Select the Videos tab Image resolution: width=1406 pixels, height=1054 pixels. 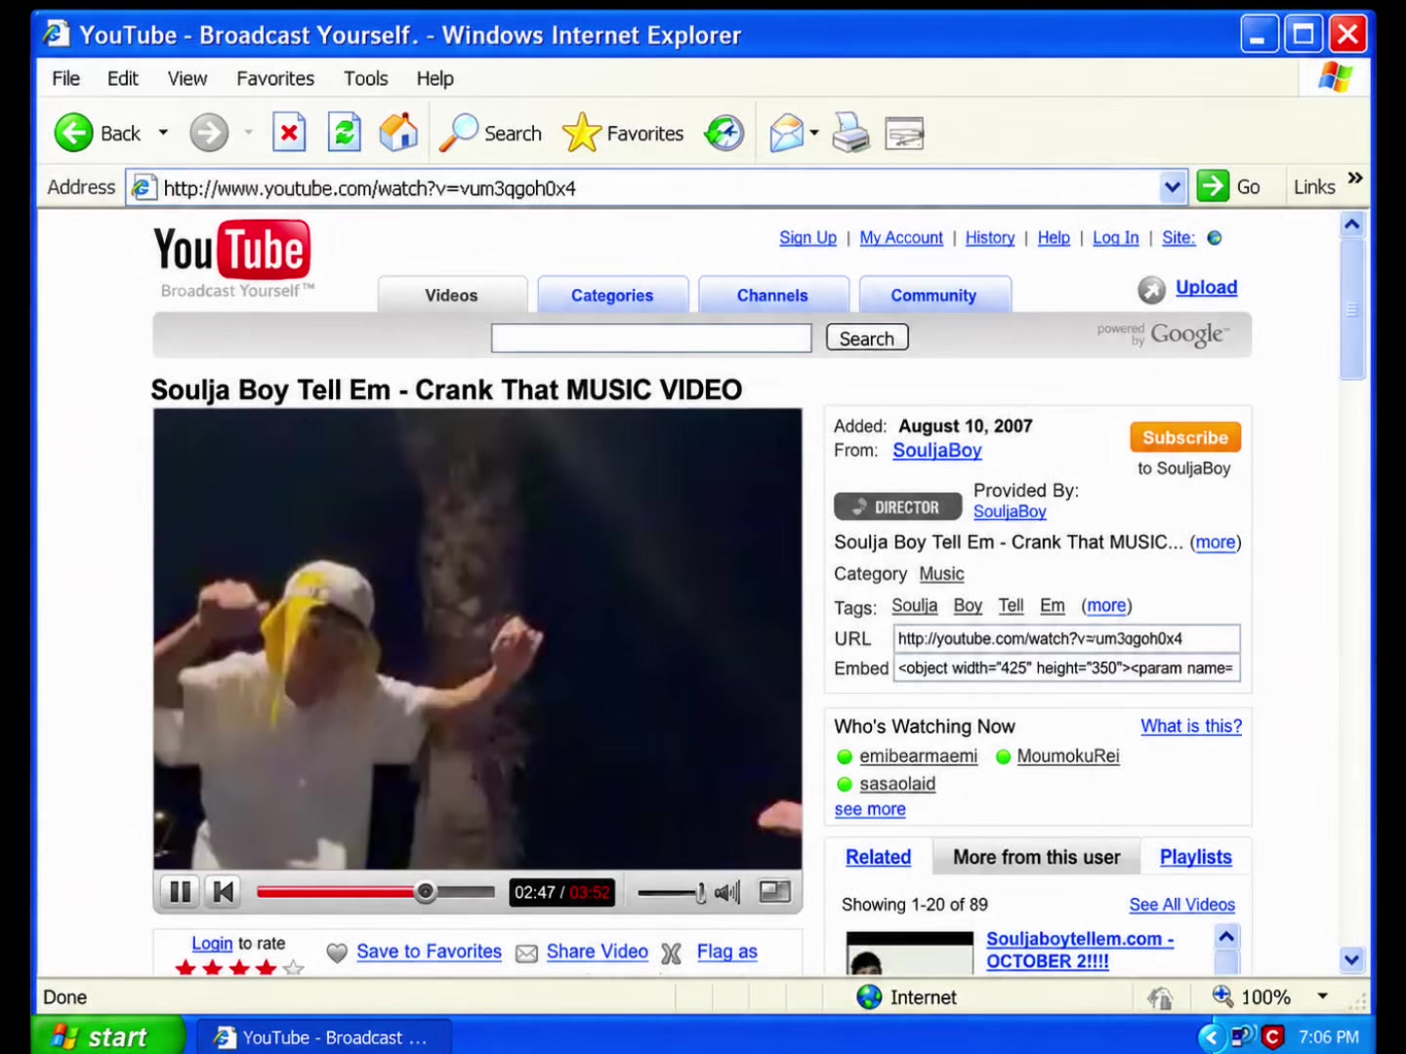coord(451,295)
